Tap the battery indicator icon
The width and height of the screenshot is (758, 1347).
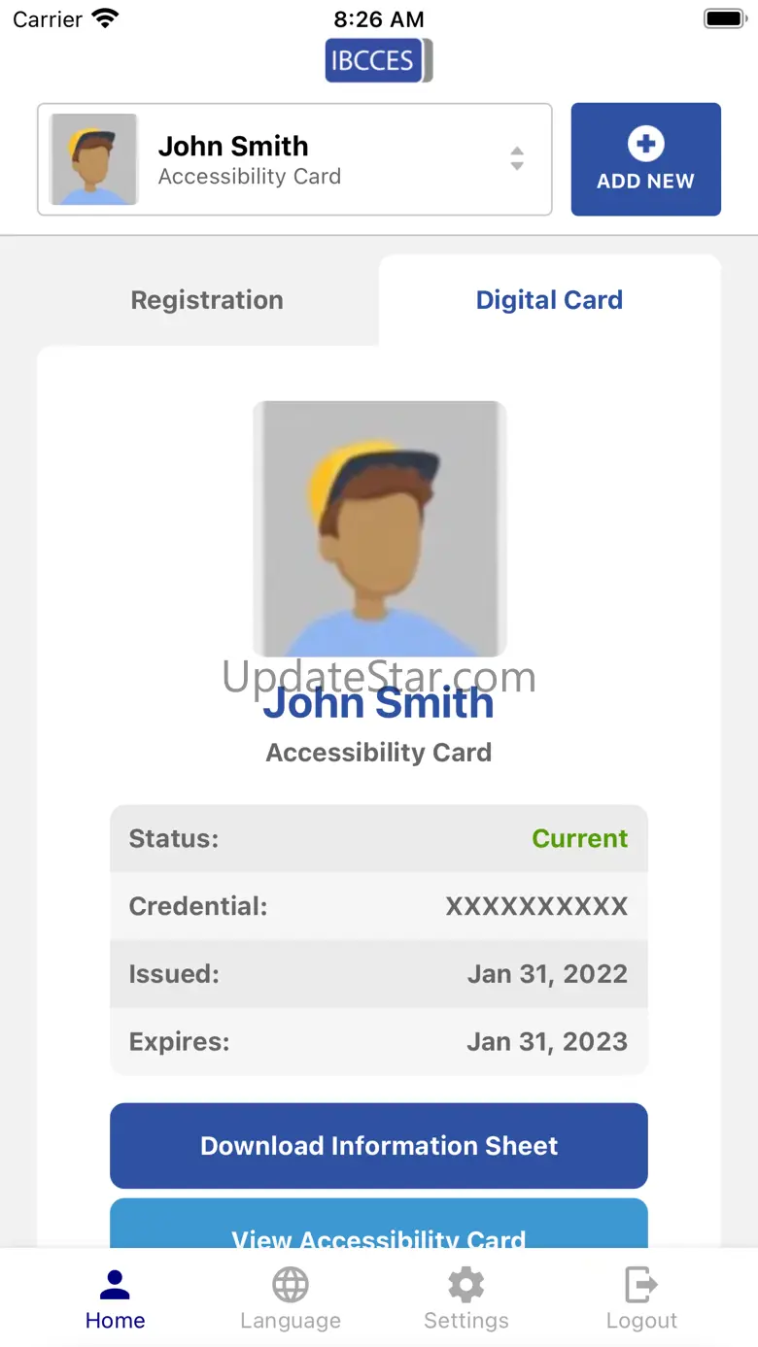(723, 18)
